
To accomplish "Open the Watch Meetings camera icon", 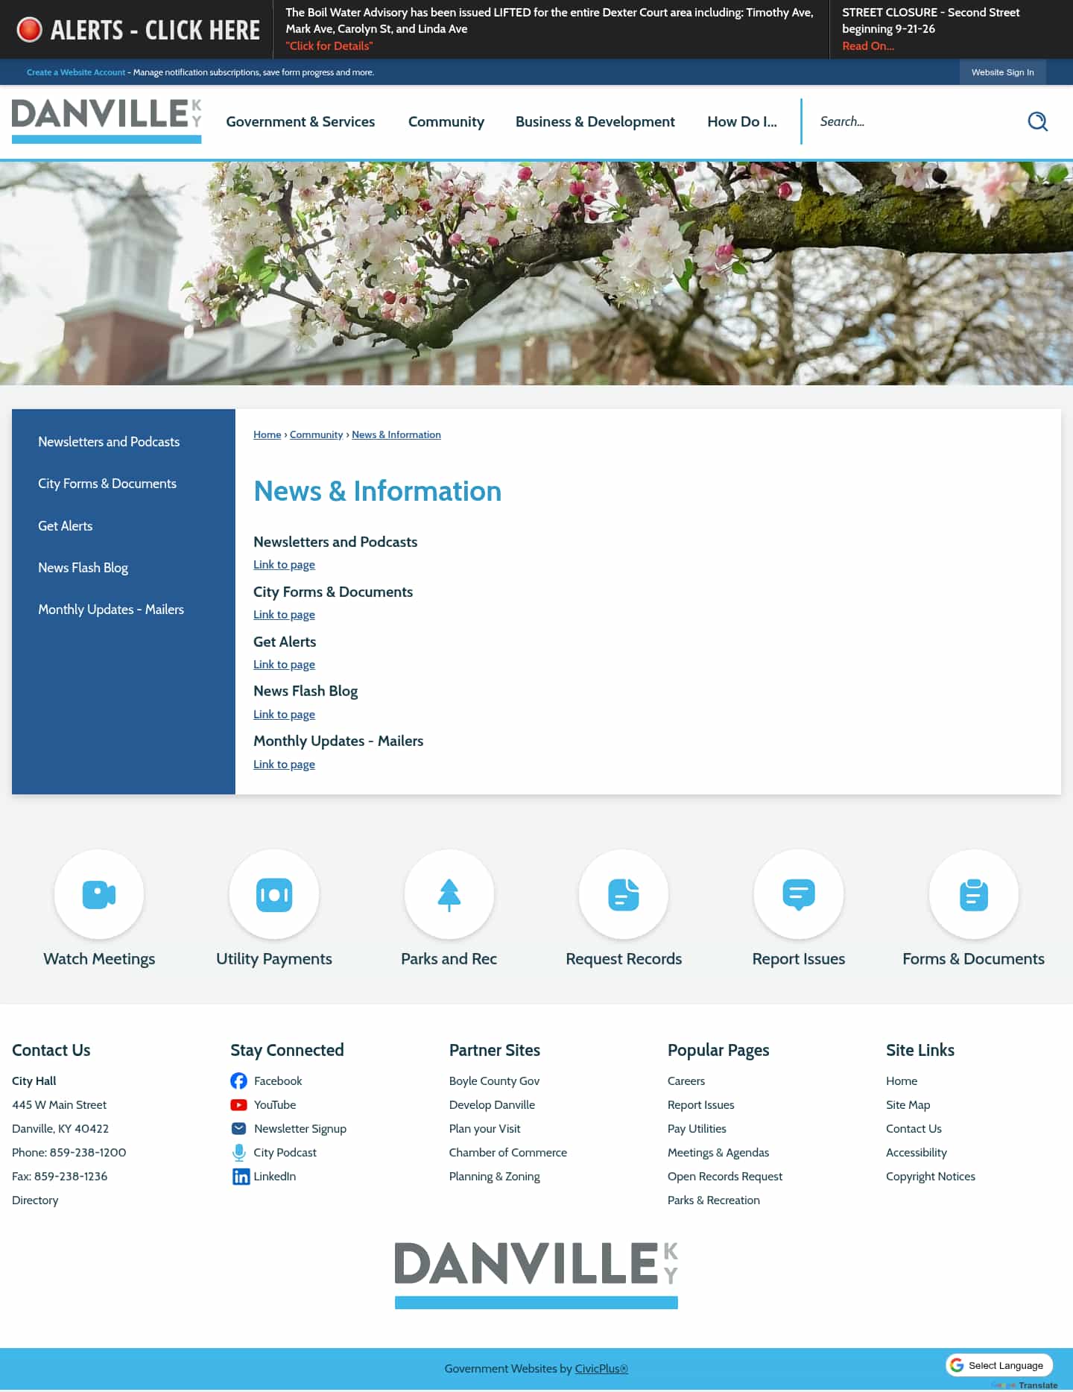I will 99,894.
